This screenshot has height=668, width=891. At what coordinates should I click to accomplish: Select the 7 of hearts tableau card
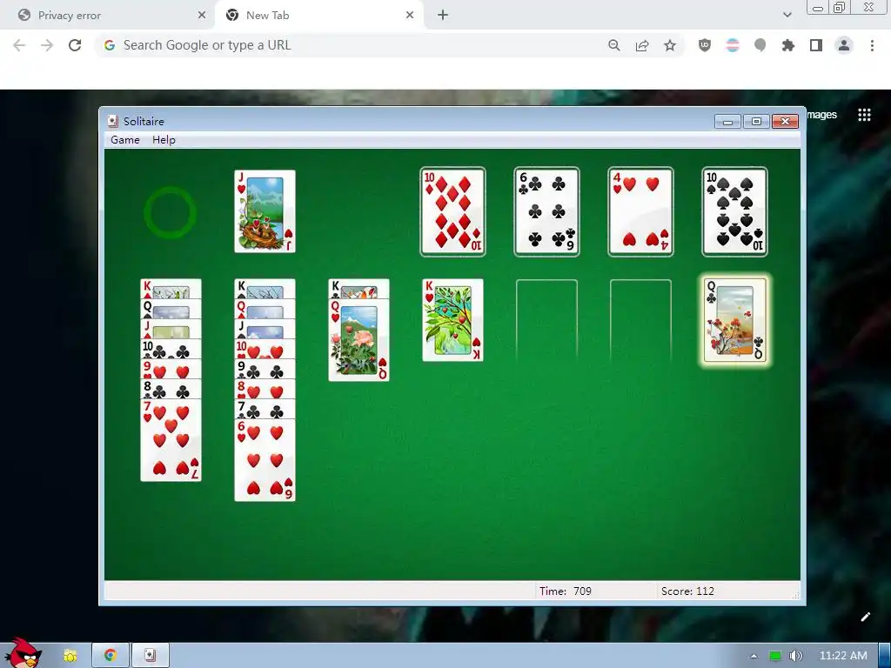(x=171, y=440)
